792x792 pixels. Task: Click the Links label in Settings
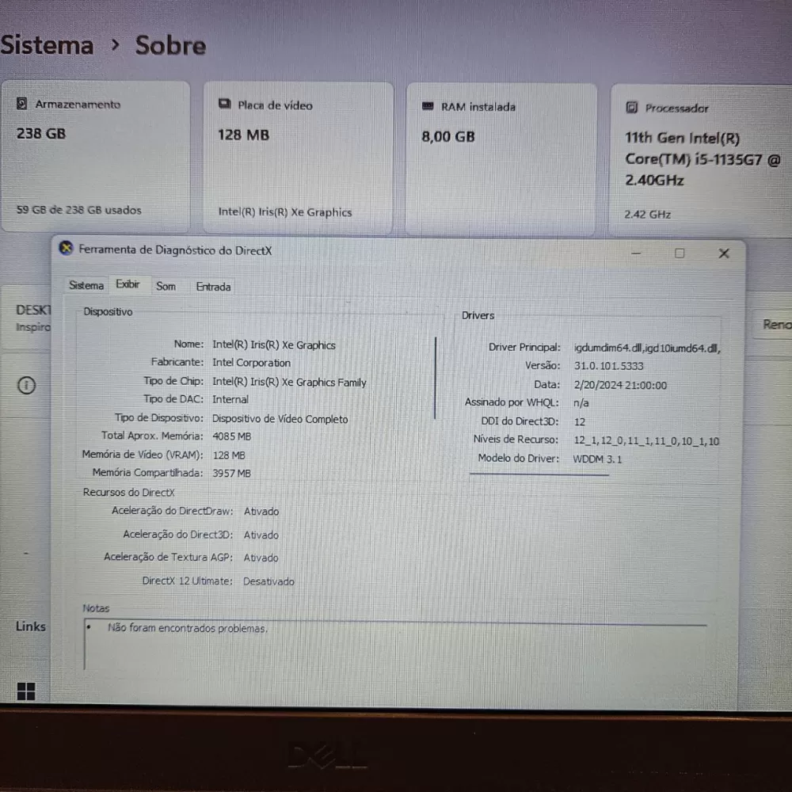pos(30,626)
